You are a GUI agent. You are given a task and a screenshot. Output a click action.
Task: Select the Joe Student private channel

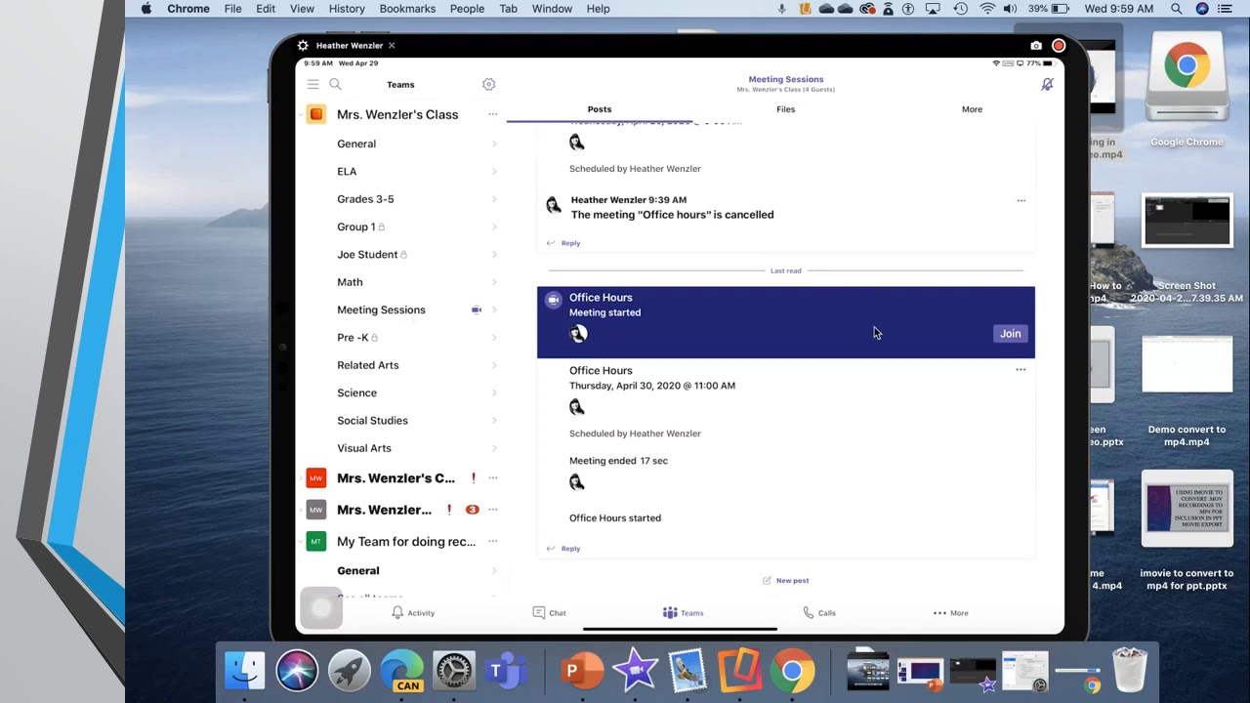(367, 255)
